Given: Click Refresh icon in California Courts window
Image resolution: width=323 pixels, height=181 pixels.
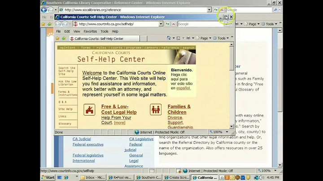Looking at the screenshot, I should click(167, 24).
